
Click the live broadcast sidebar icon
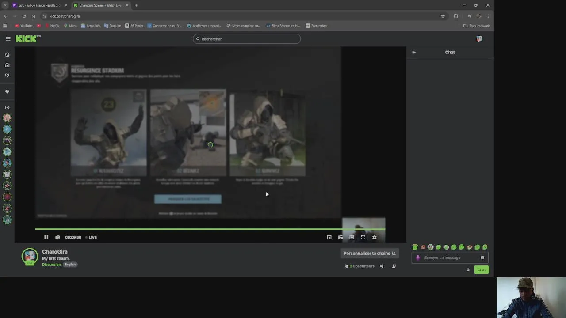point(7,108)
